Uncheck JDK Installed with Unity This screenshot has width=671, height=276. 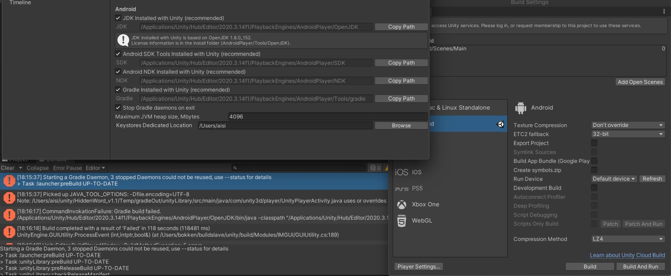pyautogui.click(x=118, y=18)
